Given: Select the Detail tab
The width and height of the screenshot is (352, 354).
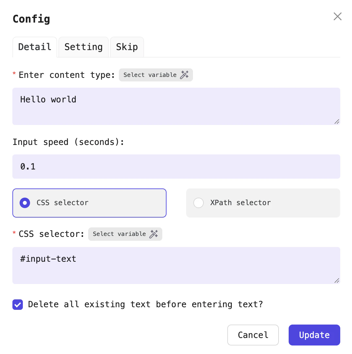Looking at the screenshot, I should tap(35, 47).
